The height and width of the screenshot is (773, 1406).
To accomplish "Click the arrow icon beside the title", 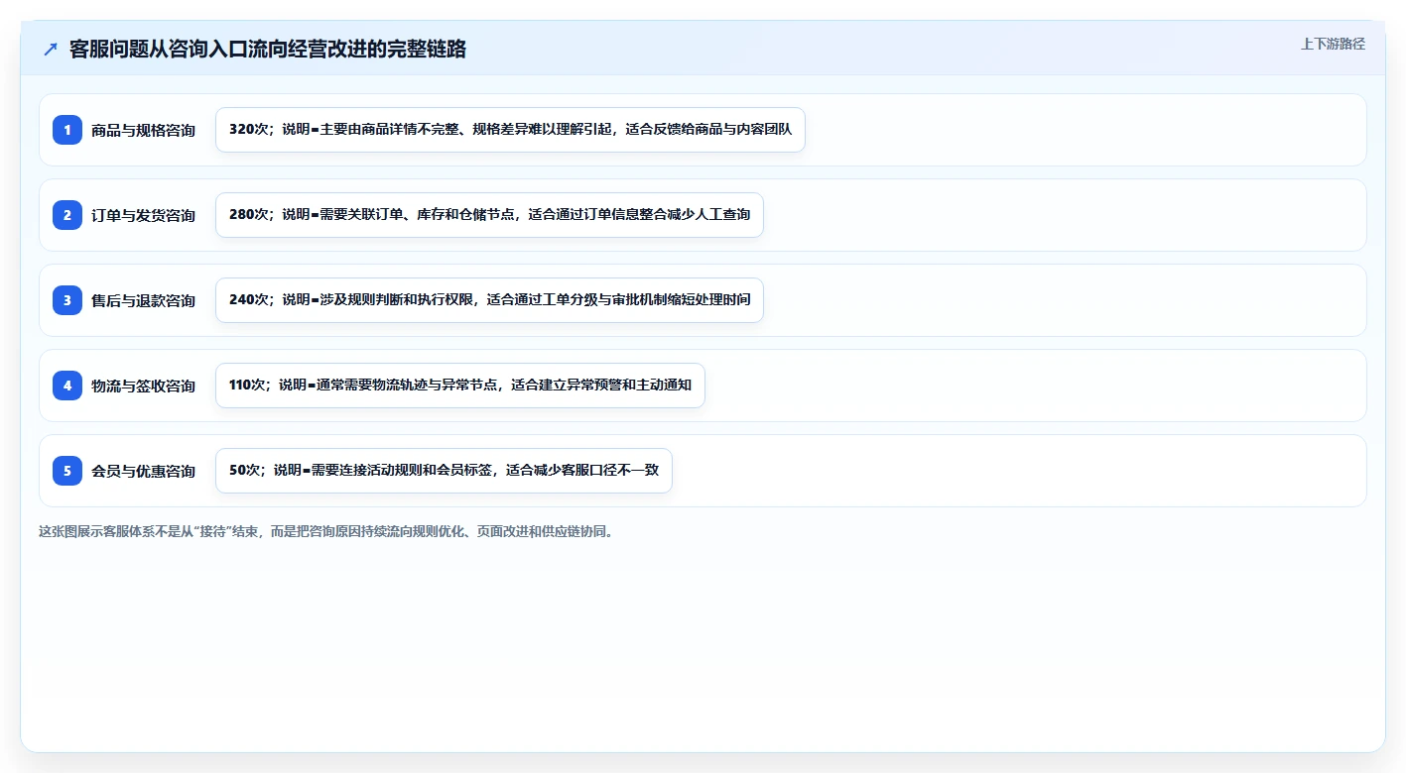I will click(51, 49).
